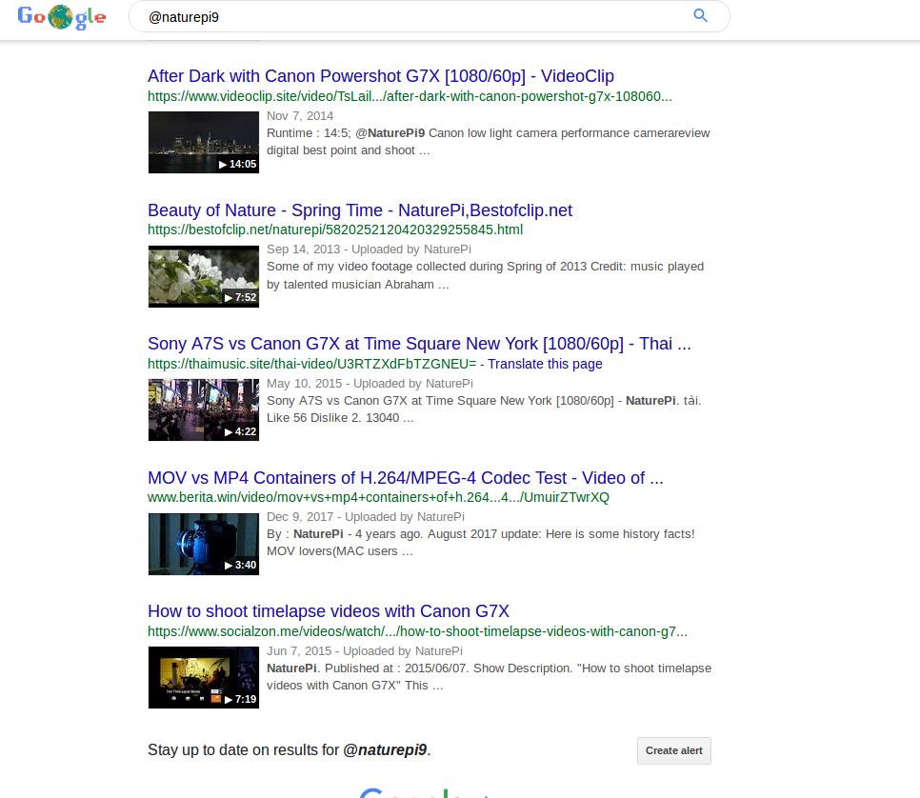This screenshot has width=920, height=798.
Task: Open After Dark with Canon Powershot G7X result
Action: pos(381,75)
